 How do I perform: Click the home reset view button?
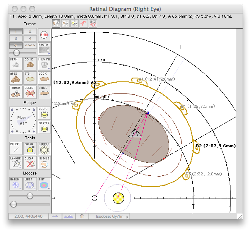(82, 216)
